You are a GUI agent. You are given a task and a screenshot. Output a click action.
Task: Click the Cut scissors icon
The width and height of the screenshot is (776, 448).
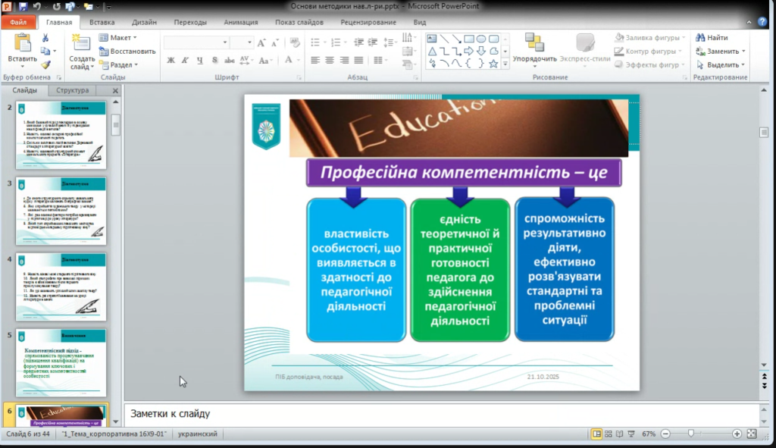45,38
